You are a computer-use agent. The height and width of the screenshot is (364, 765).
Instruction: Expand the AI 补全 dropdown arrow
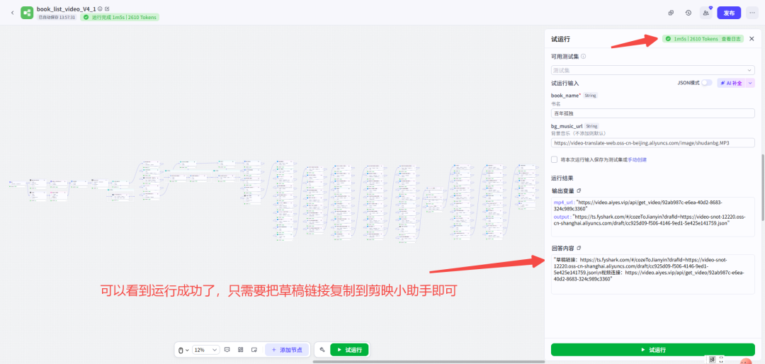751,83
